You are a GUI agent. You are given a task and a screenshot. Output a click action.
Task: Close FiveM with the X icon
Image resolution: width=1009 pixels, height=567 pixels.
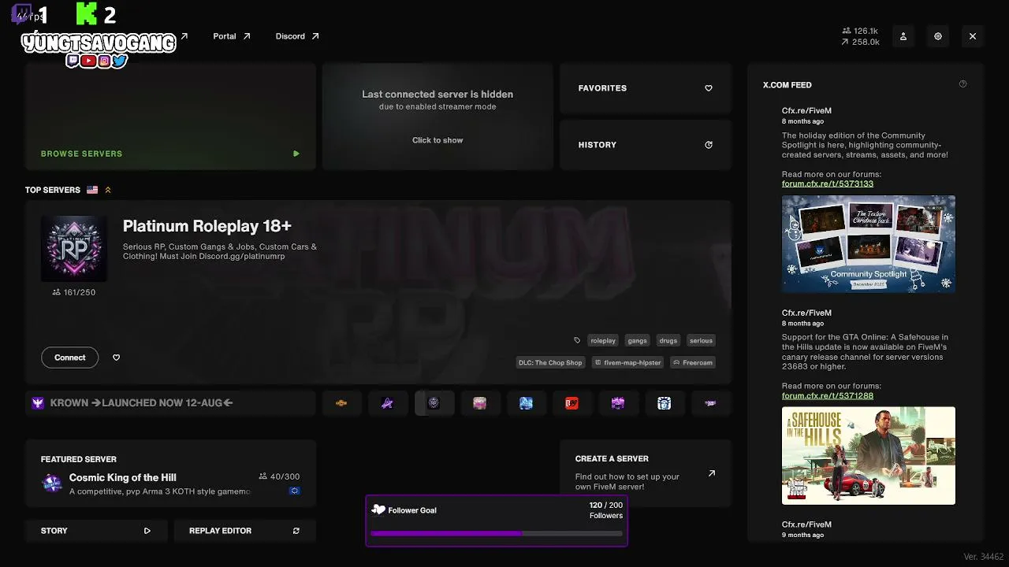pyautogui.click(x=973, y=36)
